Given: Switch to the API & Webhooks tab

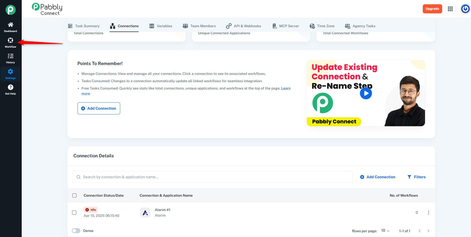Looking at the screenshot, I should pos(243,26).
